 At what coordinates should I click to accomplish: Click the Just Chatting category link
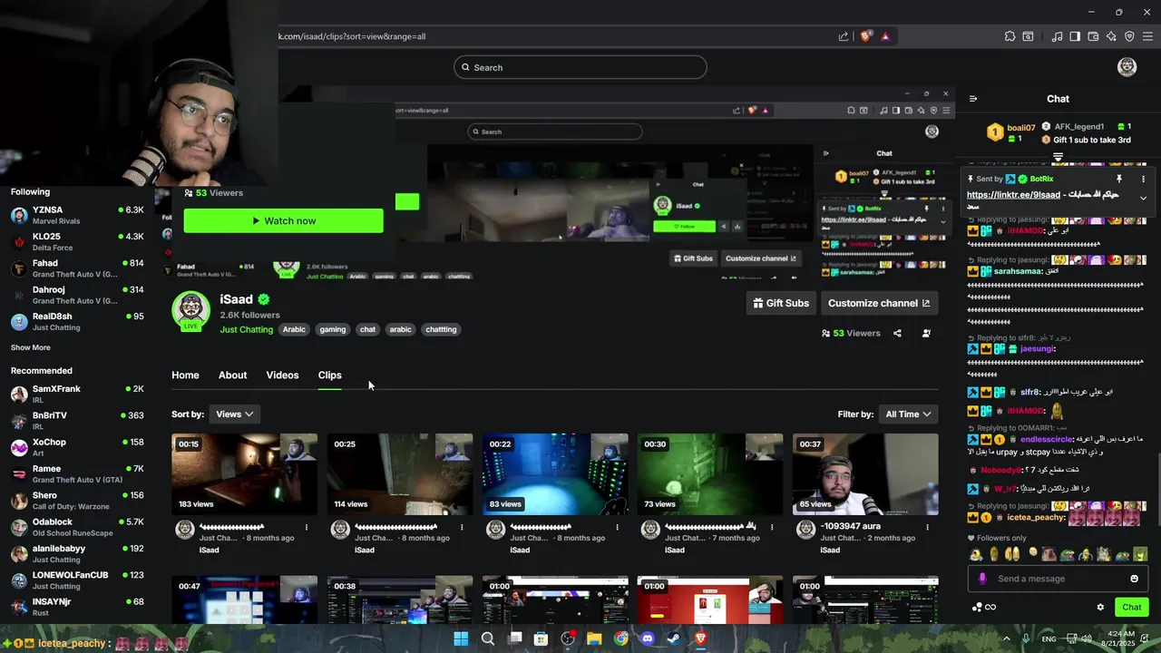point(246,329)
